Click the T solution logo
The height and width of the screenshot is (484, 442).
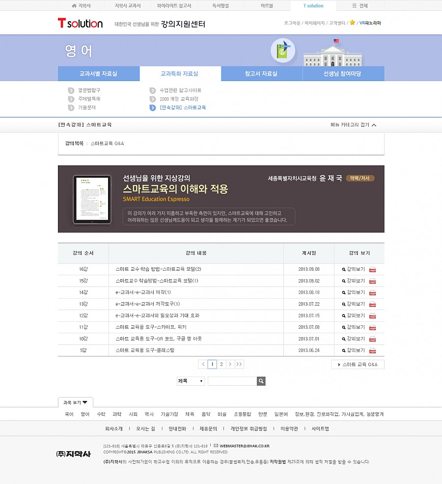[x=80, y=23]
